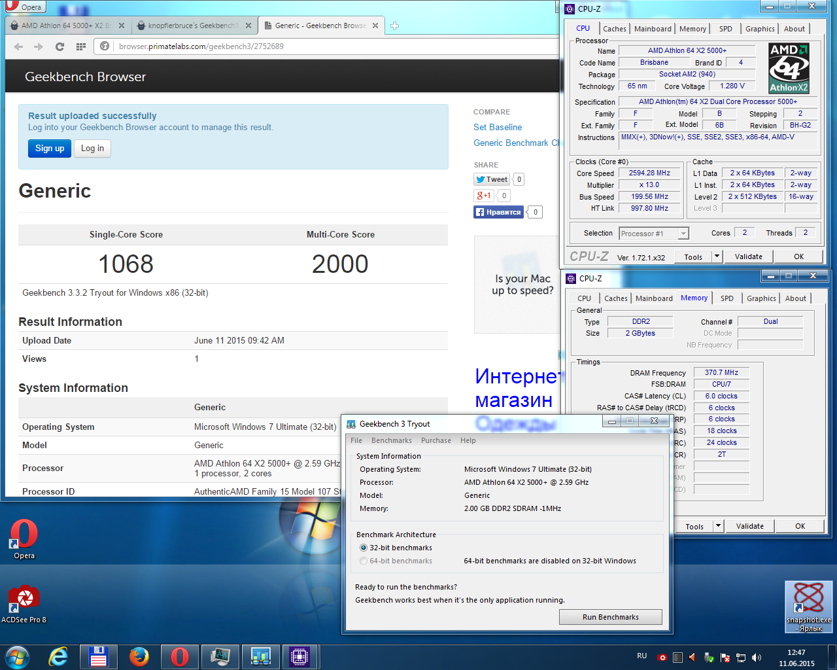The image size is (837, 670).
Task: Click the blue Sign up button
Action: pyautogui.click(x=50, y=149)
